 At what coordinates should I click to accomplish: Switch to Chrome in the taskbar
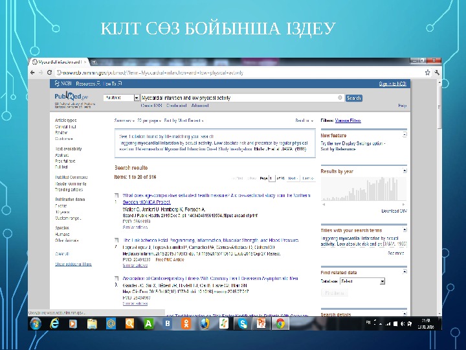coord(280,323)
